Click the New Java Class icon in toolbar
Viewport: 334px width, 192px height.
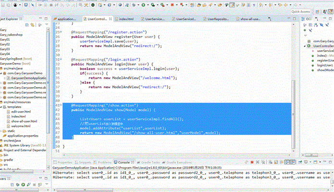[x=110, y=5]
